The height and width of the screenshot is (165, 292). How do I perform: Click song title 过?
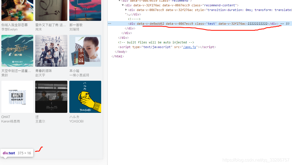[37, 117]
